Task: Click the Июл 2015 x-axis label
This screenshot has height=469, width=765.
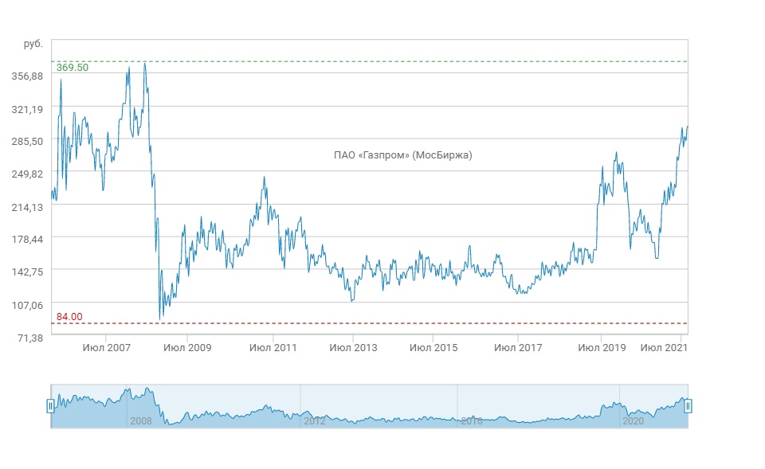Action: point(433,348)
